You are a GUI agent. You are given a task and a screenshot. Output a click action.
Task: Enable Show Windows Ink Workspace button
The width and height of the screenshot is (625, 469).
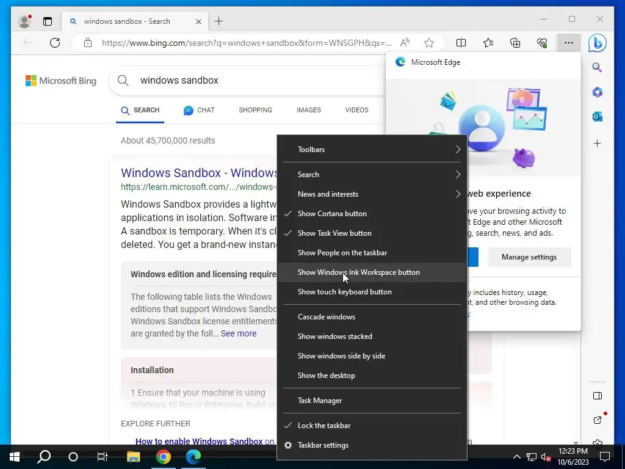(x=372, y=272)
